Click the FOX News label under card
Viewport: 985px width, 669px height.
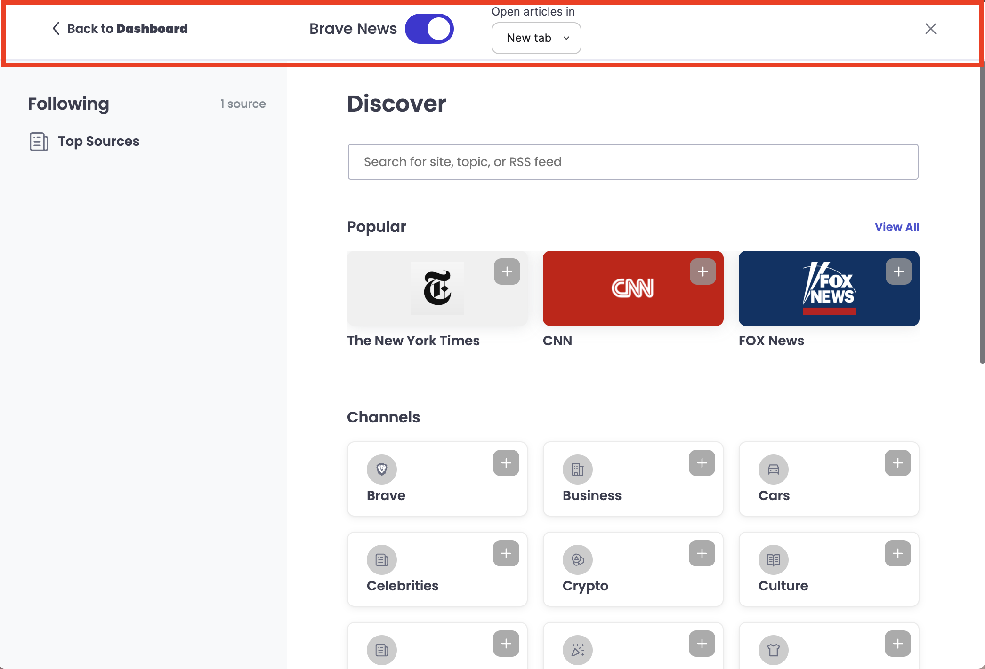click(771, 341)
